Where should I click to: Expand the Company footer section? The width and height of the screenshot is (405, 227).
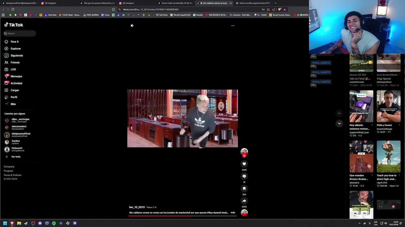(x=9, y=166)
